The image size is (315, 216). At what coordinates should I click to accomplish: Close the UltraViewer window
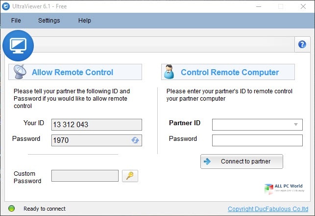[x=303, y=6]
